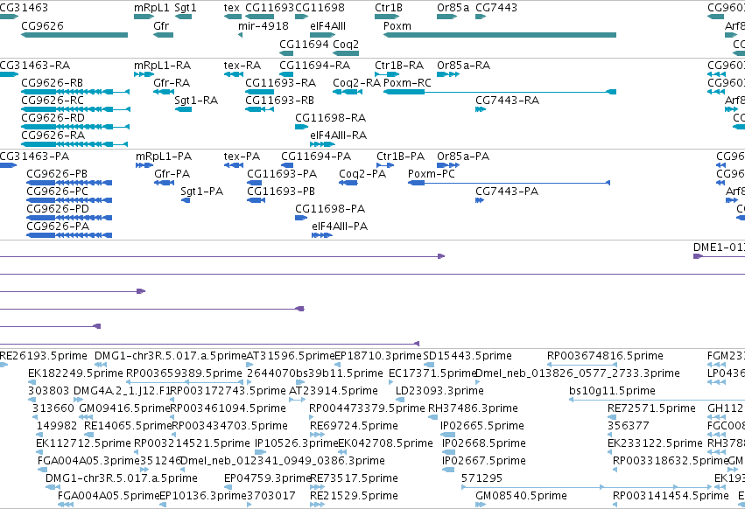Screen dimensions: 745x509
Task: Select the CG9626-PA label
Action: tap(58, 227)
